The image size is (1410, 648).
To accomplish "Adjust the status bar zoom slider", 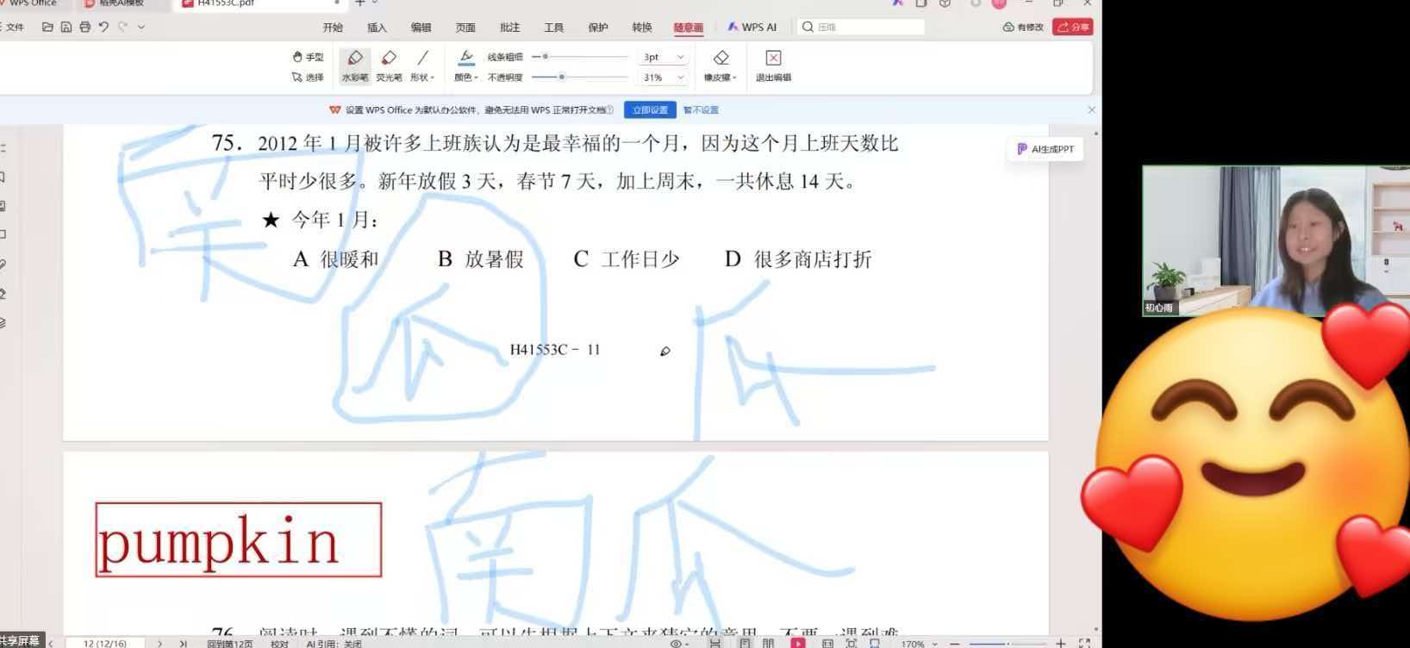I will pyautogui.click(x=1006, y=643).
